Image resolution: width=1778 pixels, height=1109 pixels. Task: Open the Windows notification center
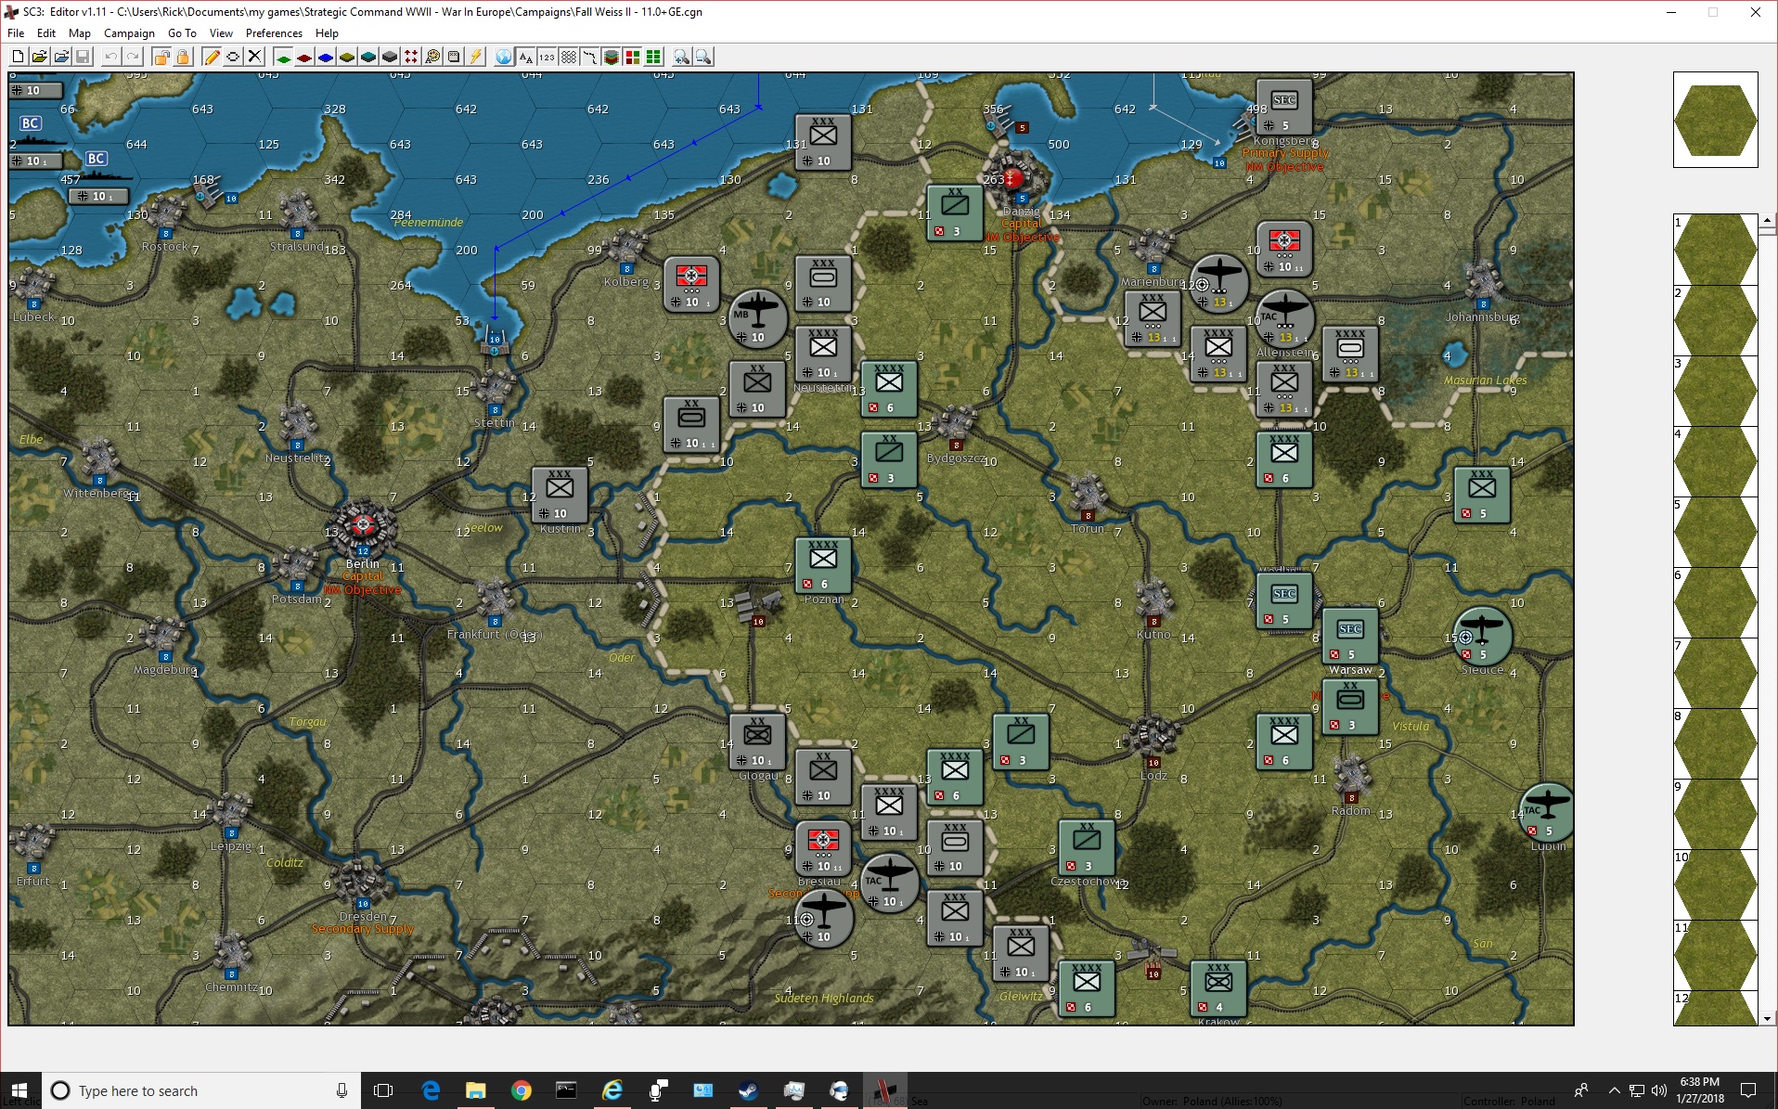pos(1749,1090)
